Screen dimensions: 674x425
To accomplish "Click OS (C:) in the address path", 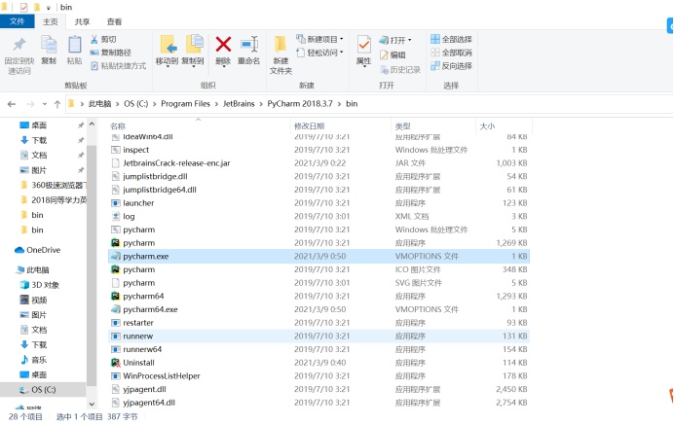I will (135, 104).
